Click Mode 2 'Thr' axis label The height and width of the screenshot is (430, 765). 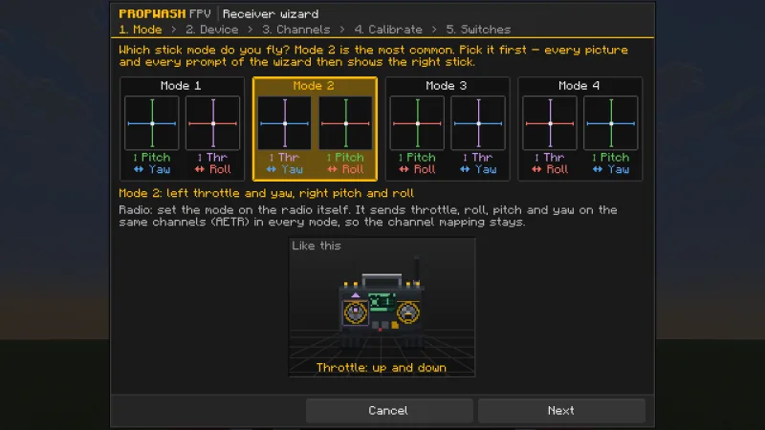(x=284, y=158)
